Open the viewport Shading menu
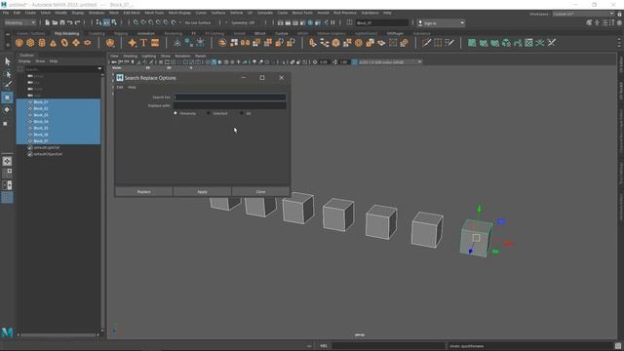The width and height of the screenshot is (624, 351). click(130, 57)
